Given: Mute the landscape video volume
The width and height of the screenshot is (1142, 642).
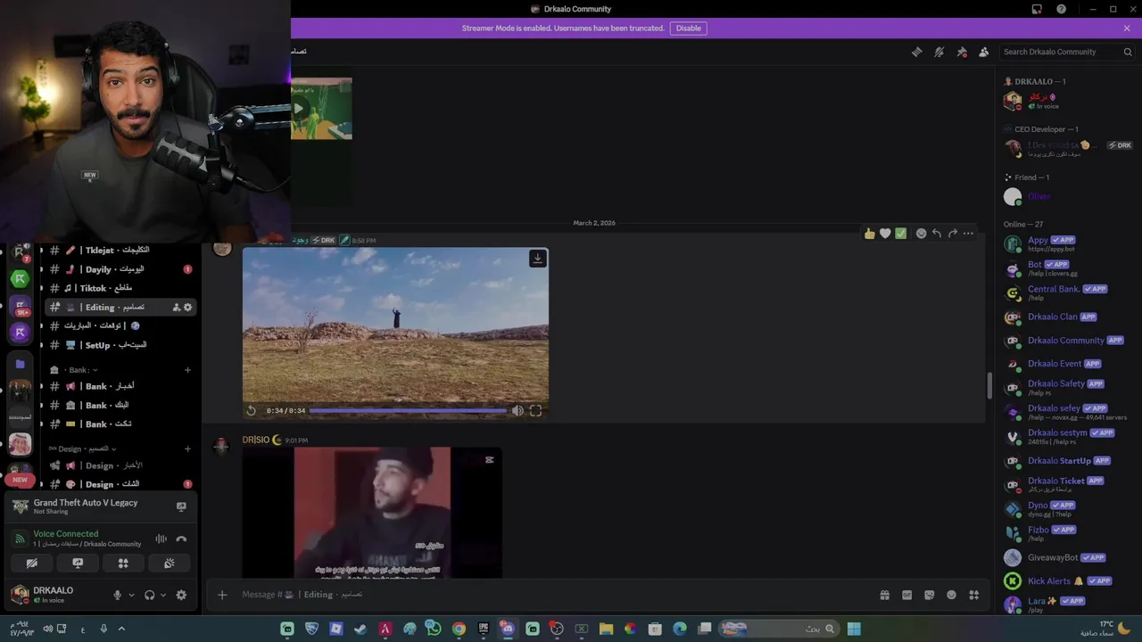Looking at the screenshot, I should pos(517,410).
